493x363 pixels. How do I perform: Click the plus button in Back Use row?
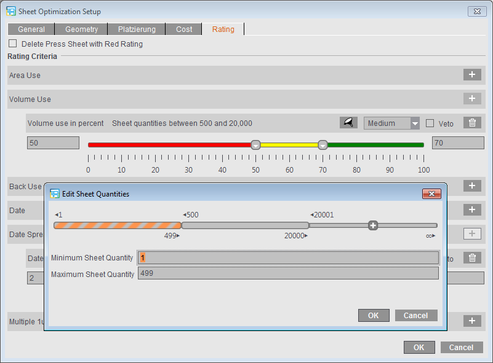471,185
